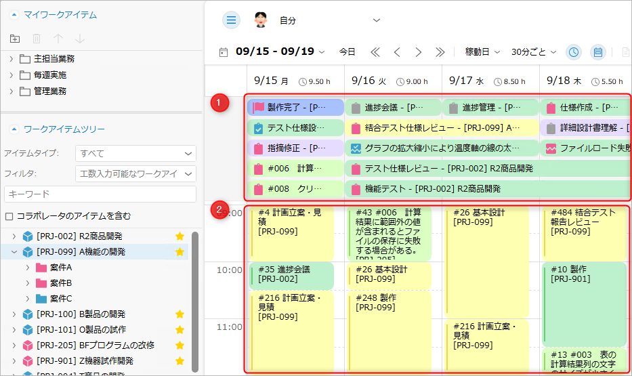Select 案件A under PRJ-099
The image size is (632, 376).
click(60, 268)
